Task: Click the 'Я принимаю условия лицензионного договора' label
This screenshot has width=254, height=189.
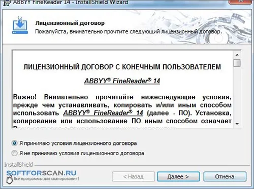Action: (78, 143)
